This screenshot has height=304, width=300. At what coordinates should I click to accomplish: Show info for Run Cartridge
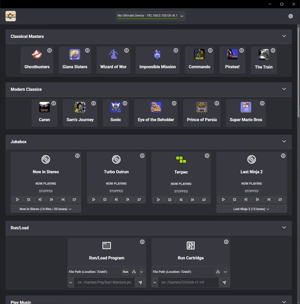[x=226, y=242]
